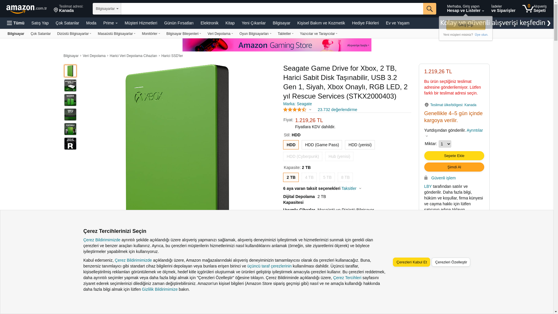The width and height of the screenshot is (558, 314).
Task: Open the Miktar quantity dropdown
Action: (x=445, y=144)
